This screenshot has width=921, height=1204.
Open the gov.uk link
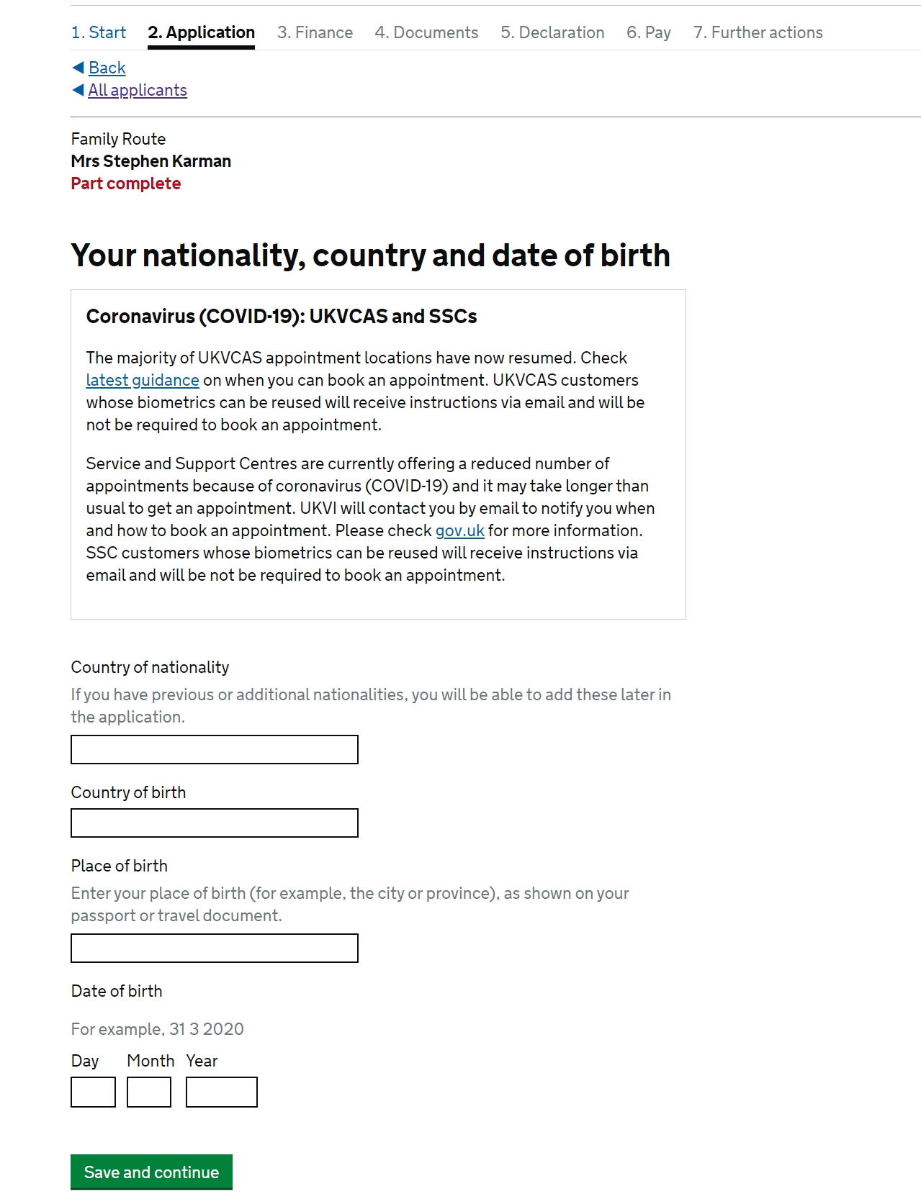459,530
